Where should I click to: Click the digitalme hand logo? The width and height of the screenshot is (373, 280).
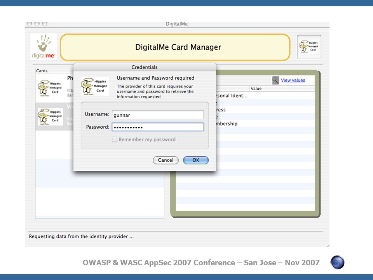(x=44, y=46)
